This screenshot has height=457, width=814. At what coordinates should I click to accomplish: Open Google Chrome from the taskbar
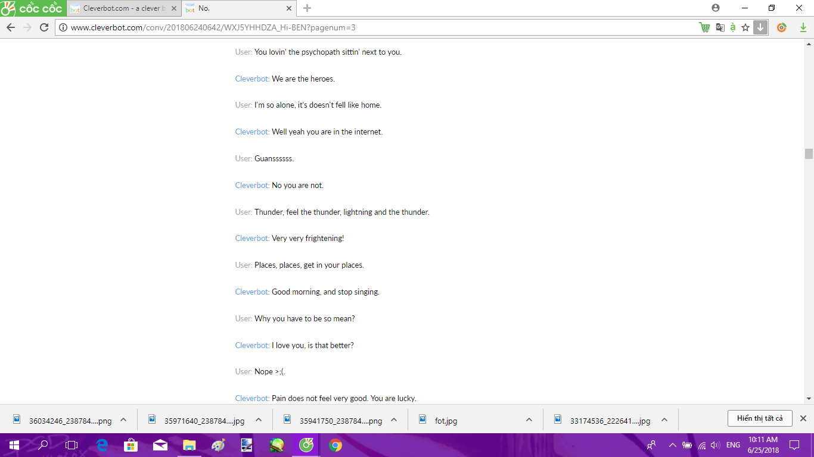335,445
